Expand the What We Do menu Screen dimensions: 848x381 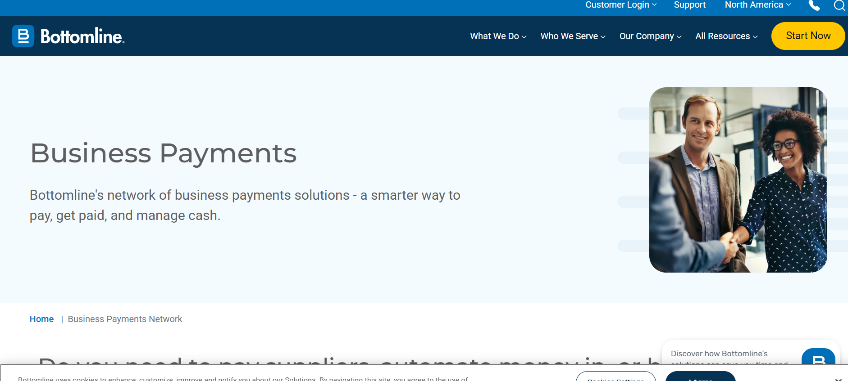498,36
